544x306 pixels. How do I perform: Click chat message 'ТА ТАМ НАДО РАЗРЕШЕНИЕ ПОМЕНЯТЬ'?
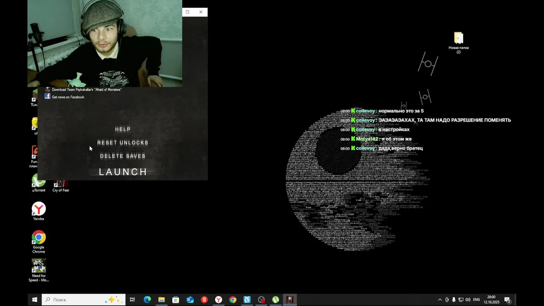[x=464, y=120]
